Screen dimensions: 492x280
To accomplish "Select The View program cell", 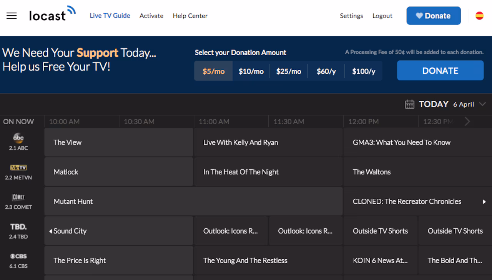I will pyautogui.click(x=118, y=142).
